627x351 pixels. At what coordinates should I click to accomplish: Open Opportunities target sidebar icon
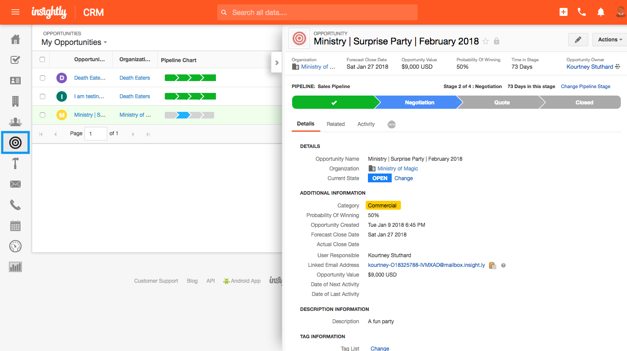click(x=15, y=142)
